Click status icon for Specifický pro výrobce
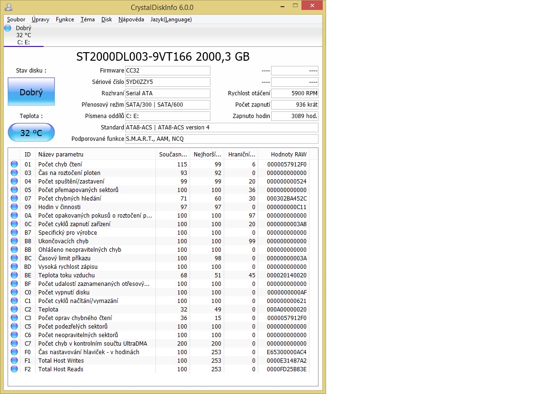This screenshot has width=546, height=394. (x=14, y=232)
